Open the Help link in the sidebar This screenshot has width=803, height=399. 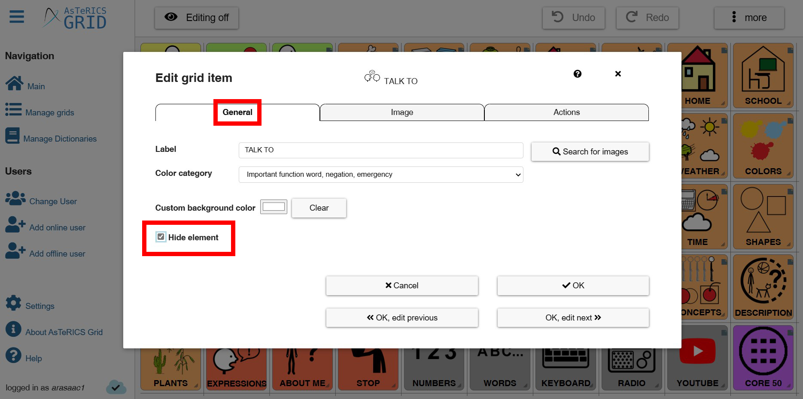coord(33,359)
